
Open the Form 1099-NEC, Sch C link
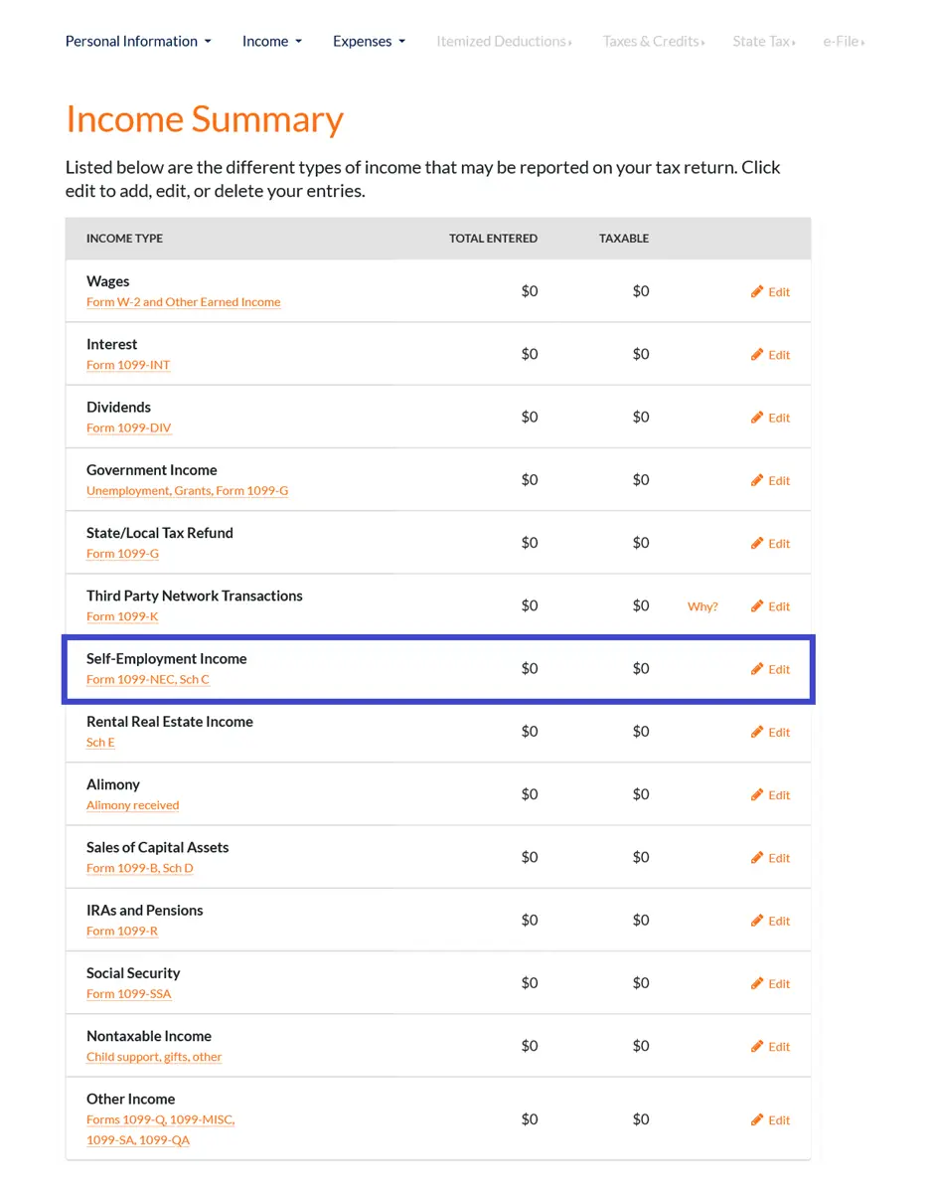(x=148, y=680)
